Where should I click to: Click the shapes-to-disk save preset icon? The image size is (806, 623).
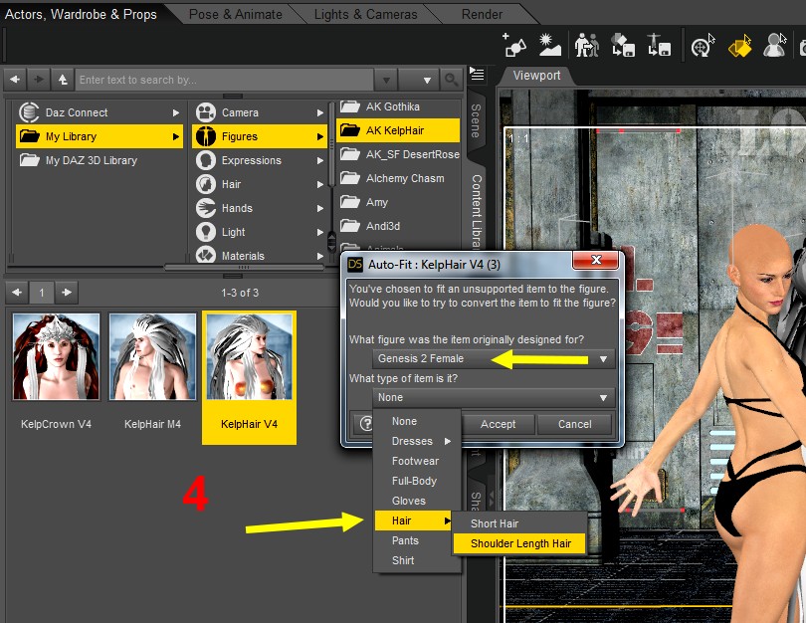tap(623, 45)
